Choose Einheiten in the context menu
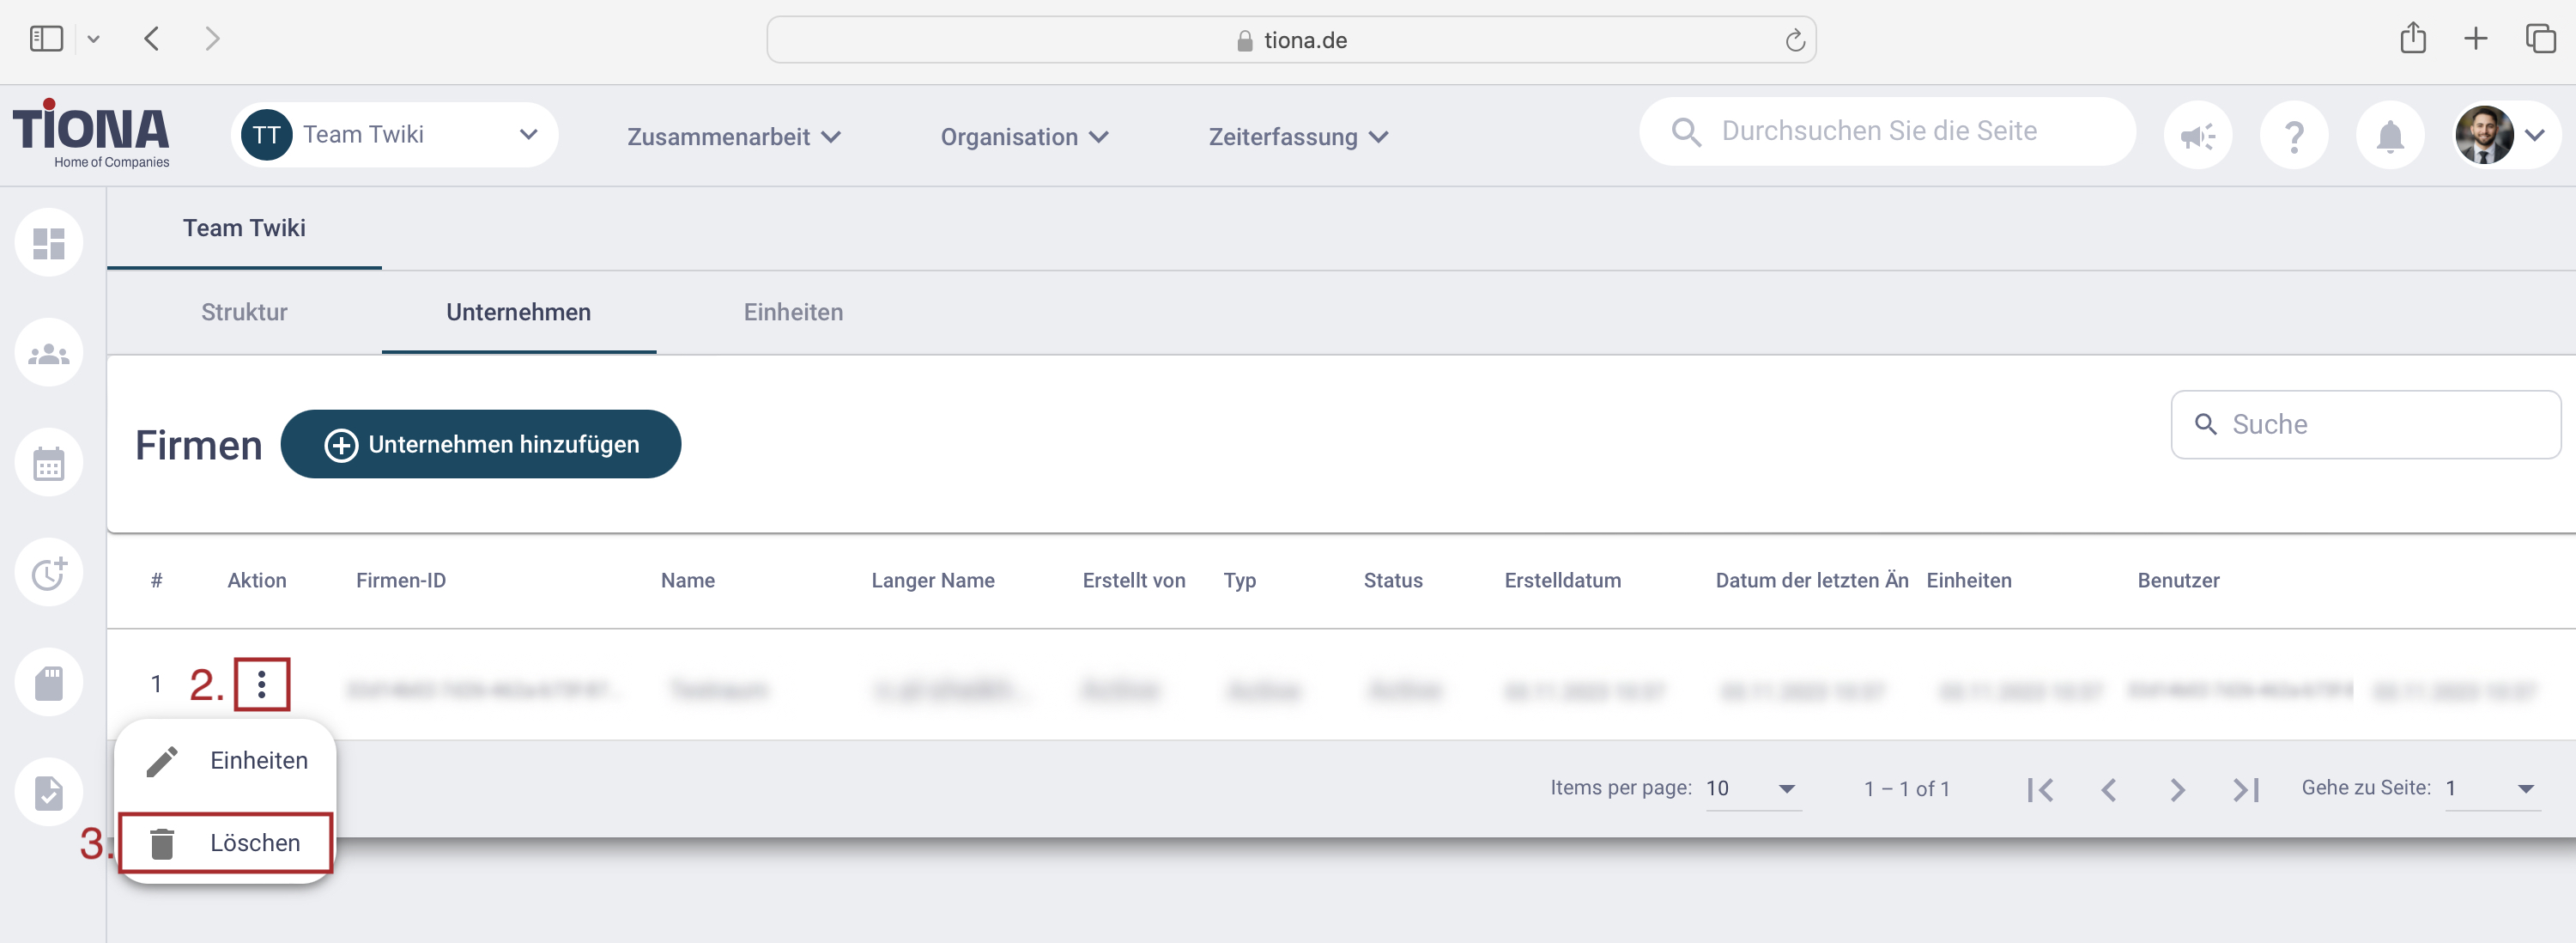Image resolution: width=2576 pixels, height=943 pixels. pos(226,761)
